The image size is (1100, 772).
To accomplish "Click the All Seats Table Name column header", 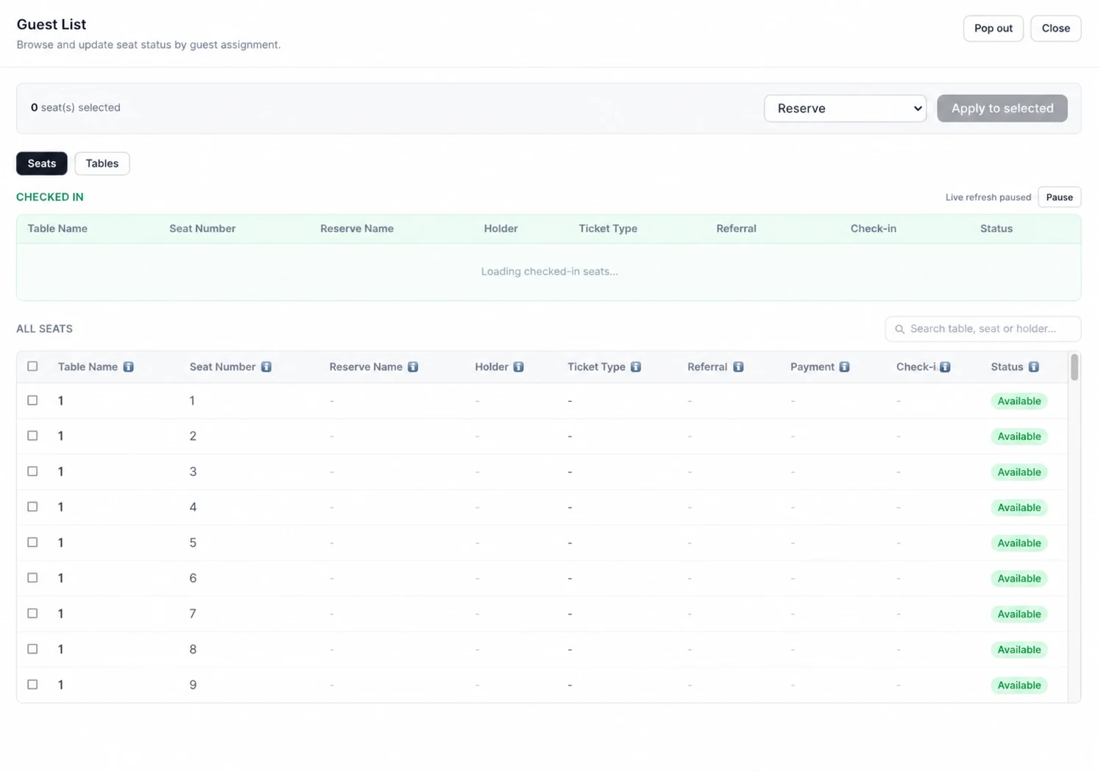I will coord(87,367).
